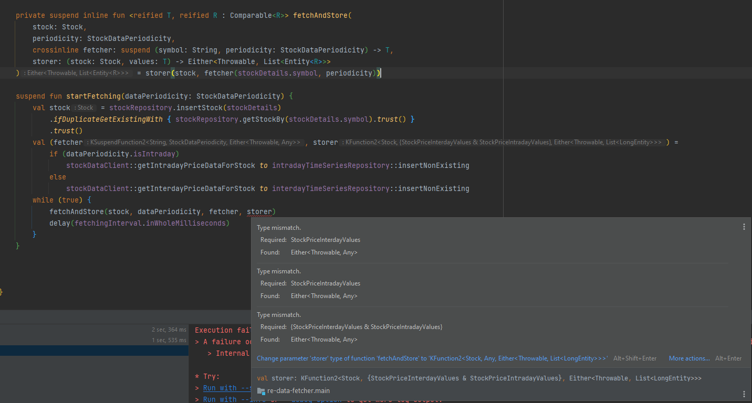Open the options menu beside the first Type mismatch
The width and height of the screenshot is (752, 403).
744,227
